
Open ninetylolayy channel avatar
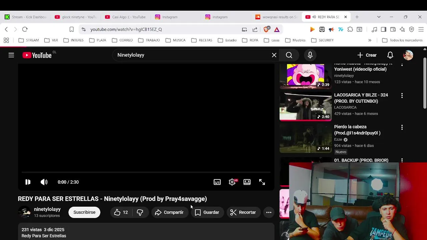point(24,212)
